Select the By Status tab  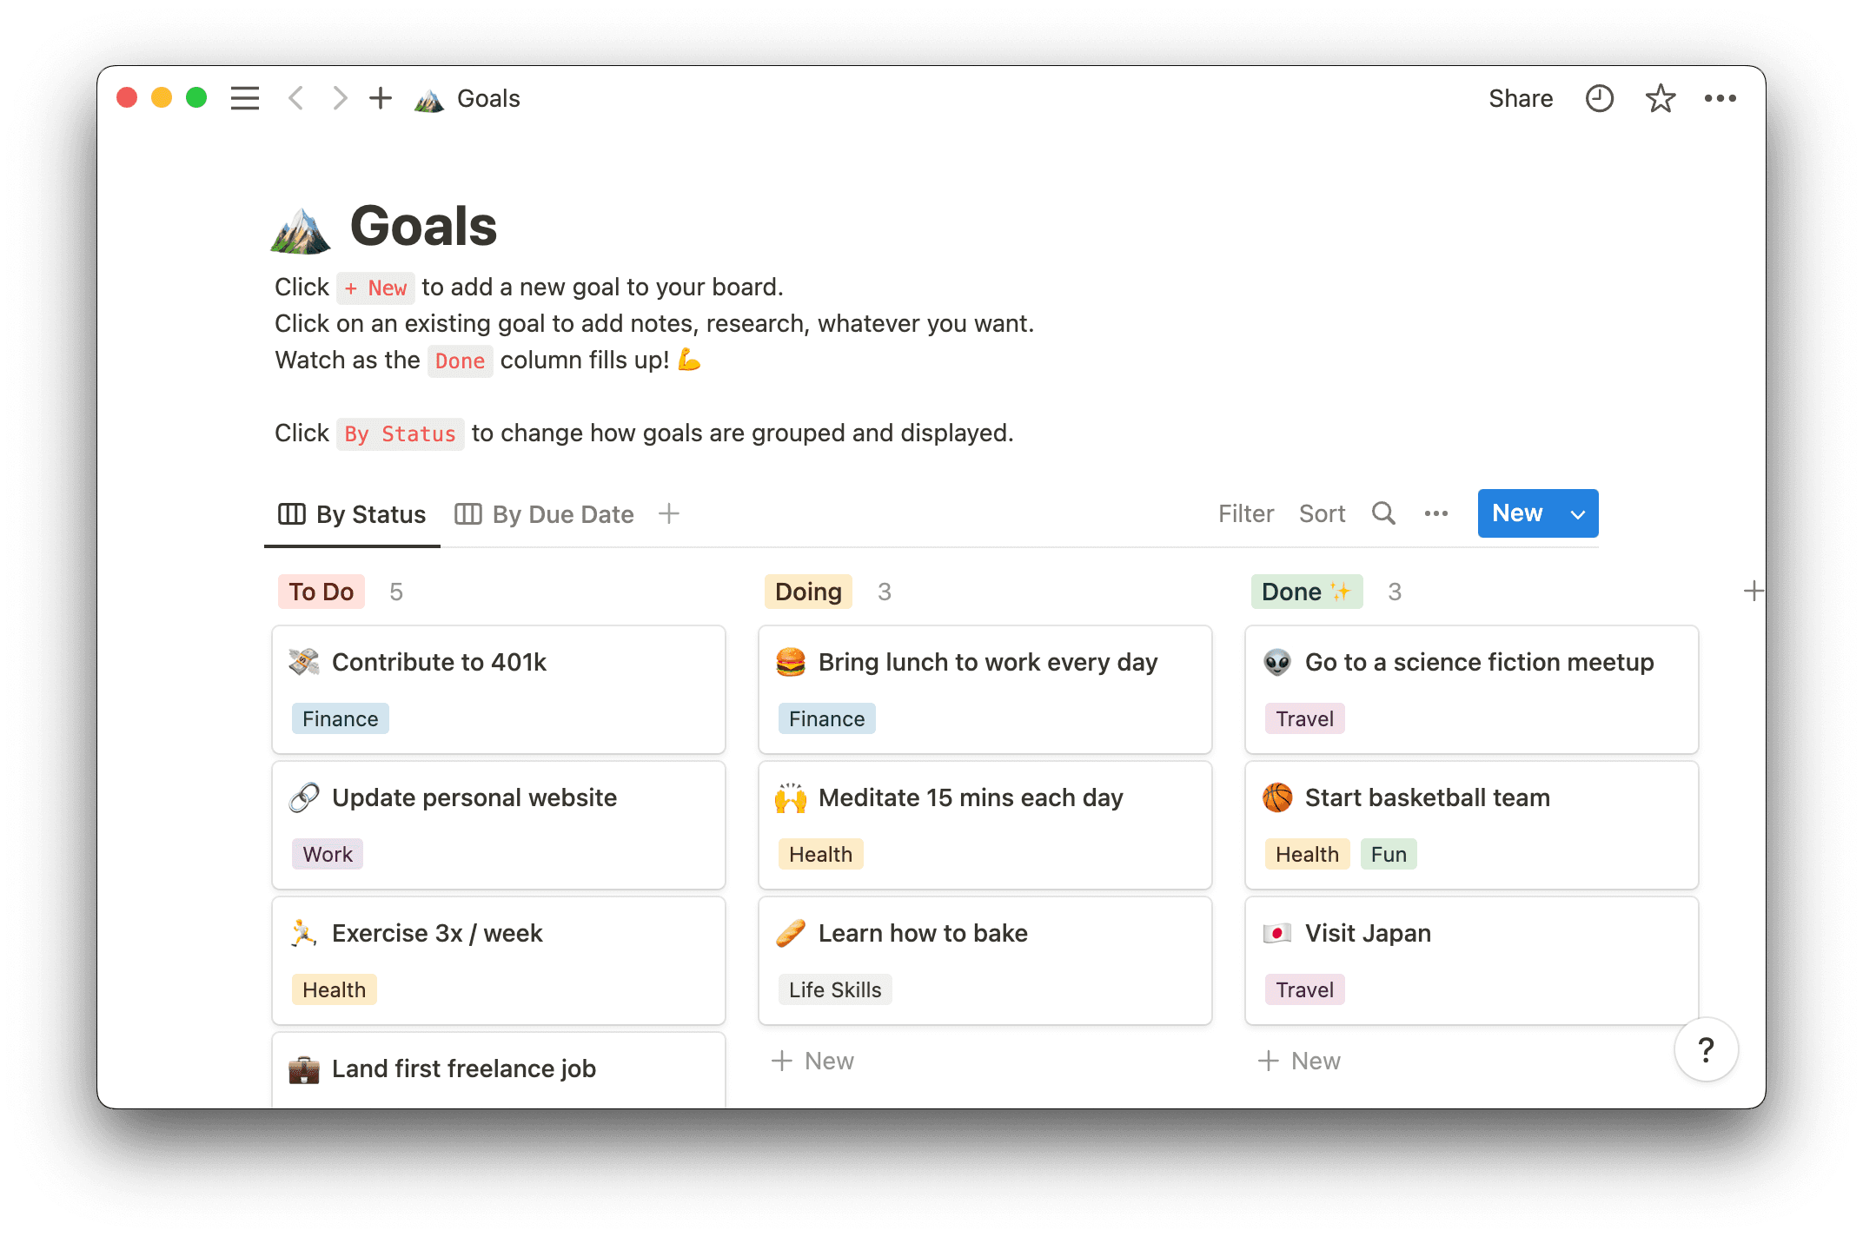[369, 513]
